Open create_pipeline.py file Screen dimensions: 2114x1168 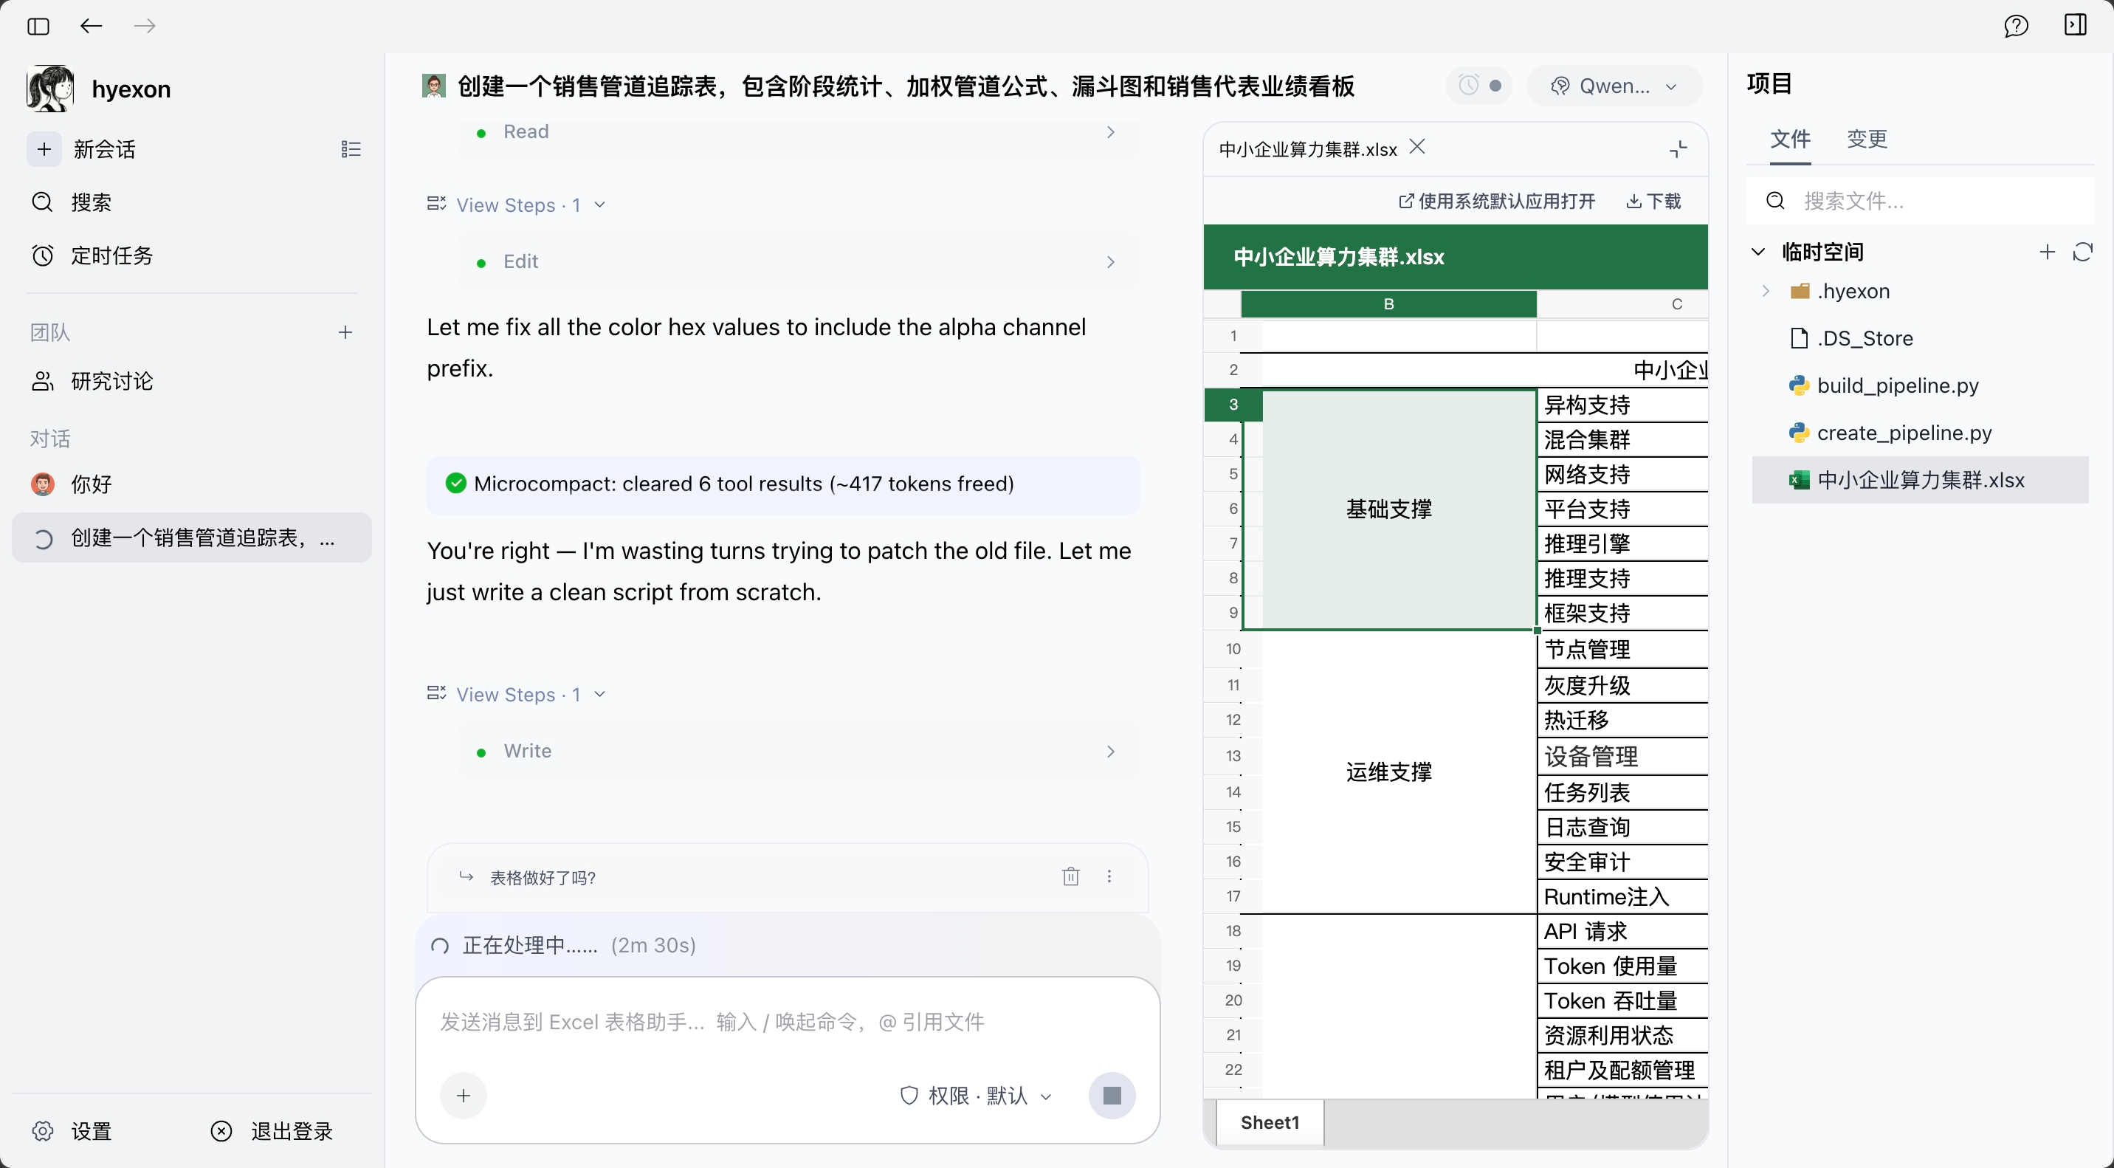coord(1921,433)
